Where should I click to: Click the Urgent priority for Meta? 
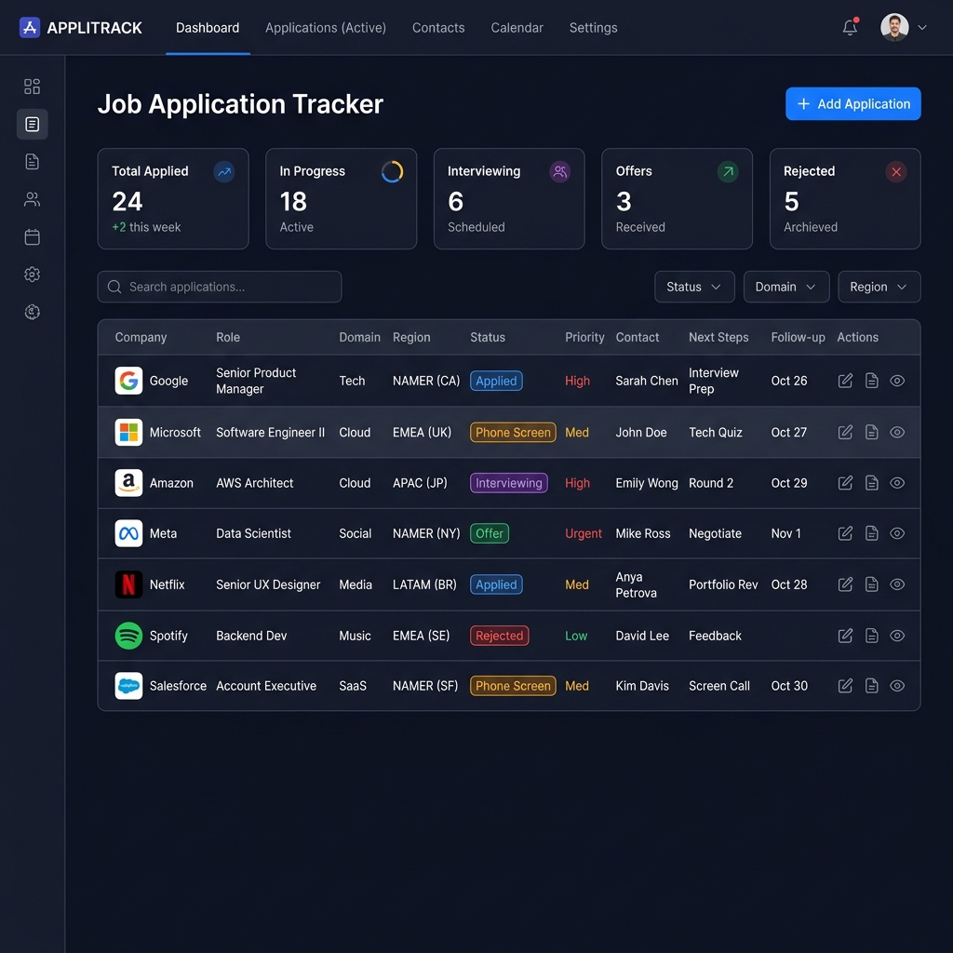pyautogui.click(x=584, y=533)
